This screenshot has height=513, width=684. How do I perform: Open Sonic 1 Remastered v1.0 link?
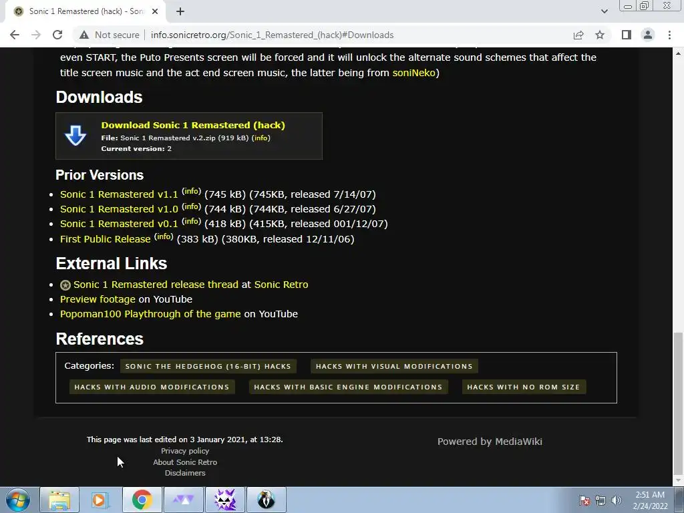pos(119,209)
